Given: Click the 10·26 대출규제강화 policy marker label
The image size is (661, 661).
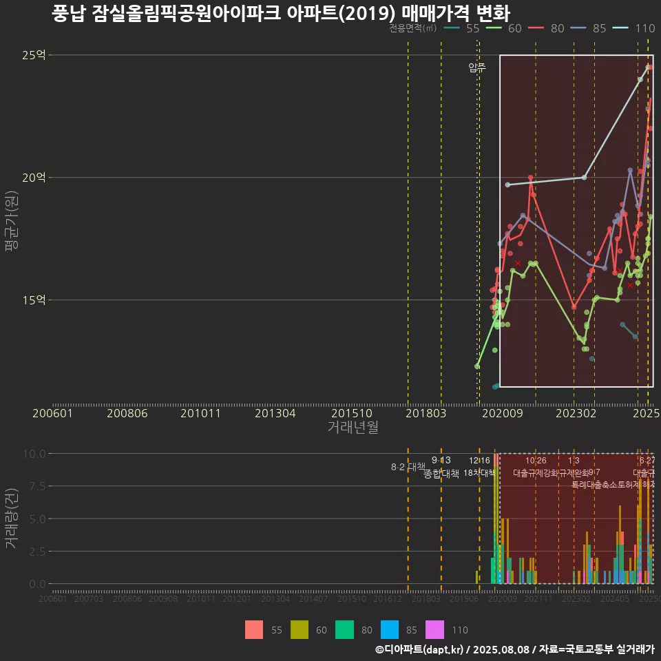Looking at the screenshot, I should [x=536, y=467].
